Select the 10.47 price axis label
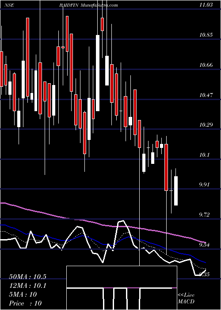The width and height of the screenshot is (221, 310). click(x=206, y=95)
